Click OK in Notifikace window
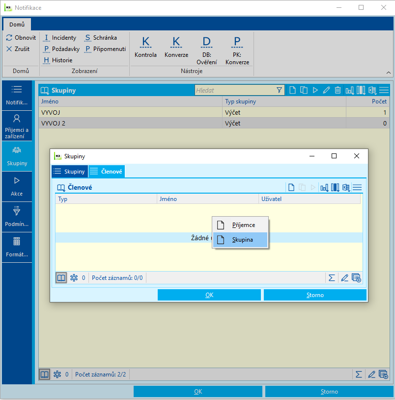Viewport: 395px width, 400px height. pos(198,392)
